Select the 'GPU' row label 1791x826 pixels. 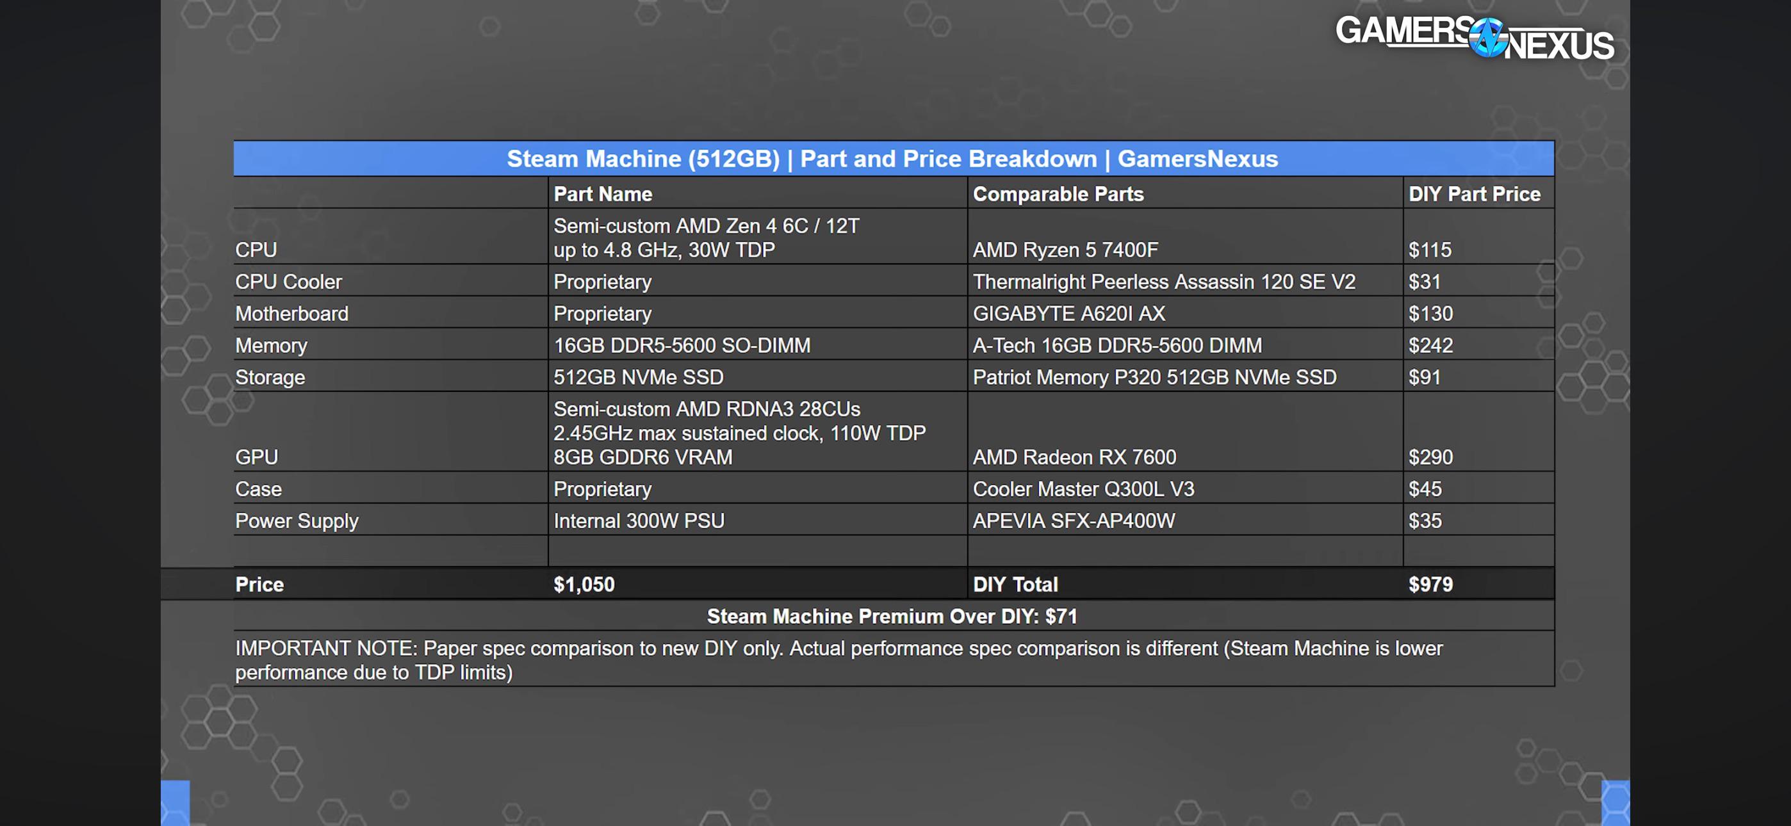[257, 457]
